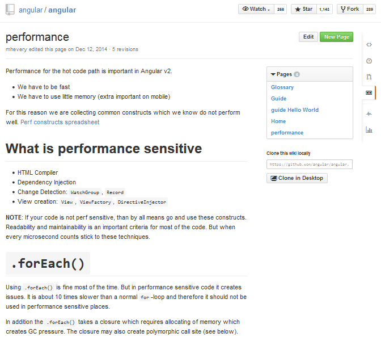Open the Issues icon in the sidebar

point(369,61)
